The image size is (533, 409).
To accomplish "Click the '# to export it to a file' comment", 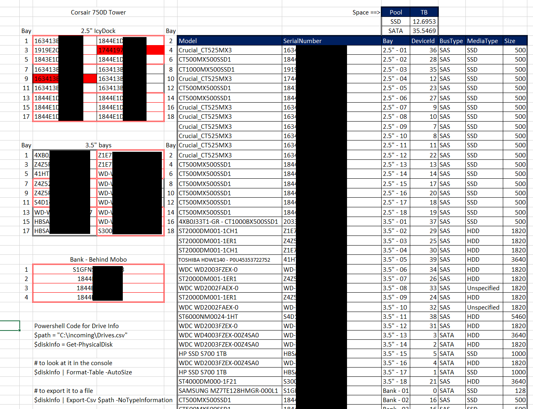I will [x=64, y=391].
